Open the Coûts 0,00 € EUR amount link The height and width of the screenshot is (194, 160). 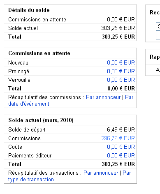[121, 147]
